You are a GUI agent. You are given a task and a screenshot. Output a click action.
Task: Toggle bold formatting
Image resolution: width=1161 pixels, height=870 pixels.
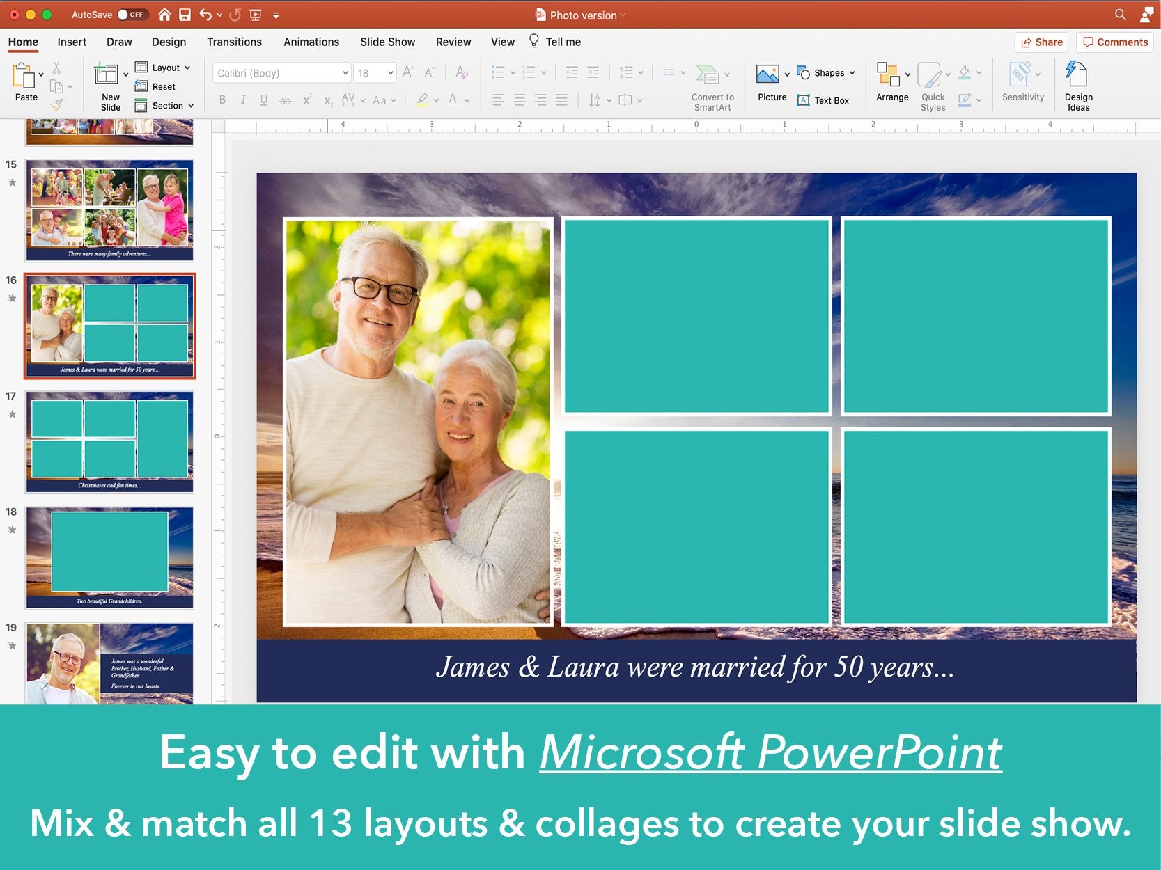pyautogui.click(x=222, y=100)
